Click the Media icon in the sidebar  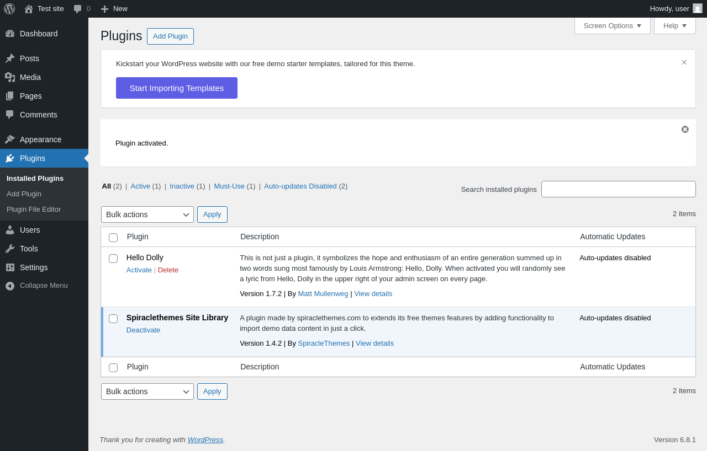[10, 77]
